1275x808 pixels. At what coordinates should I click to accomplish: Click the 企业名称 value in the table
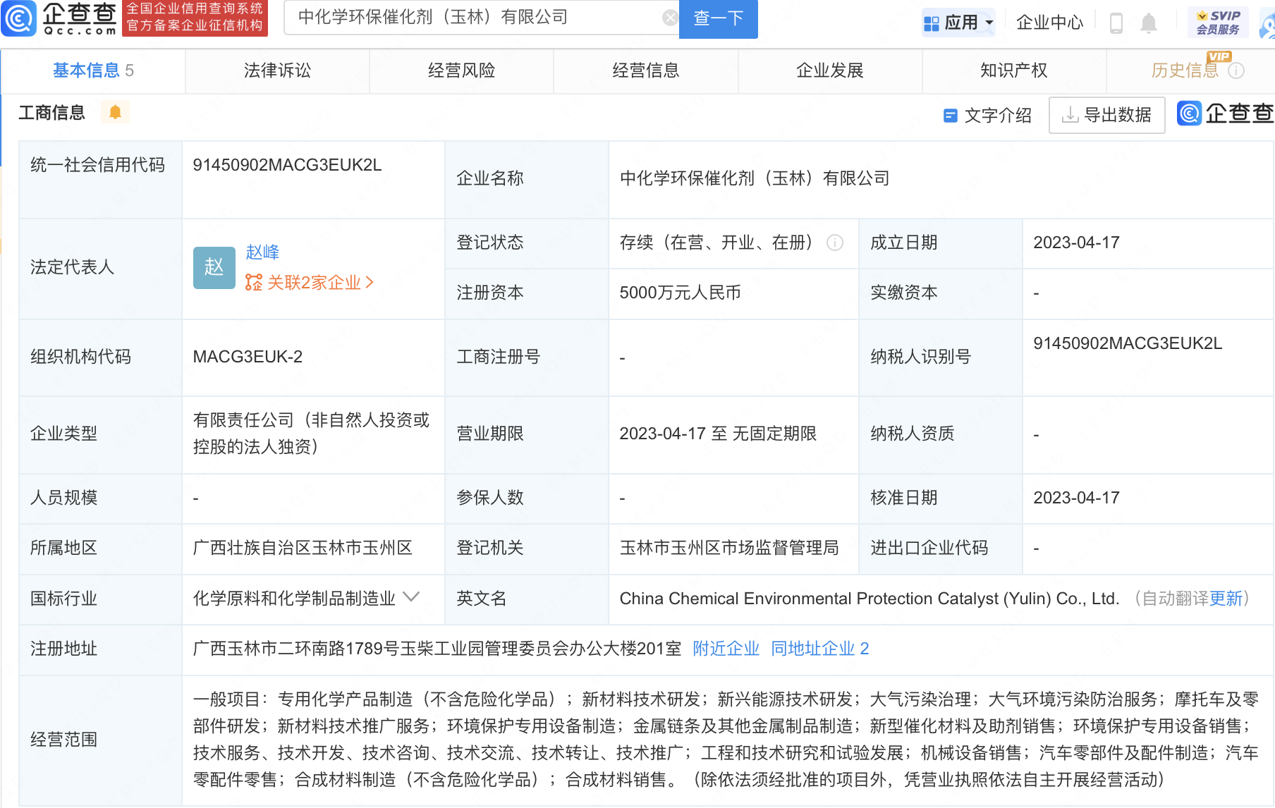[x=755, y=178]
